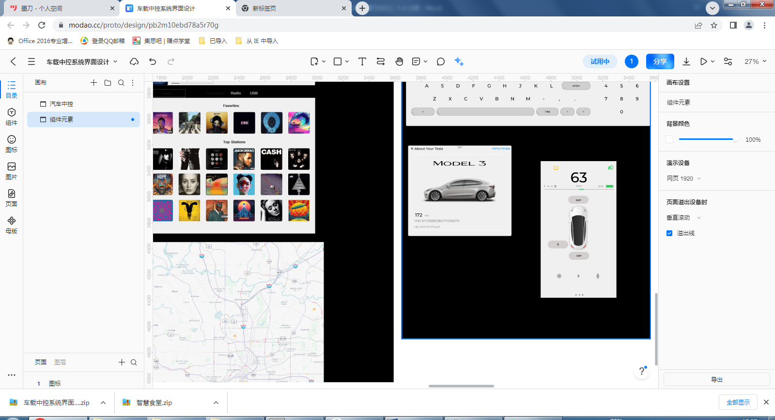Undo the last action
Viewport: 775px width, 420px height.
point(153,61)
